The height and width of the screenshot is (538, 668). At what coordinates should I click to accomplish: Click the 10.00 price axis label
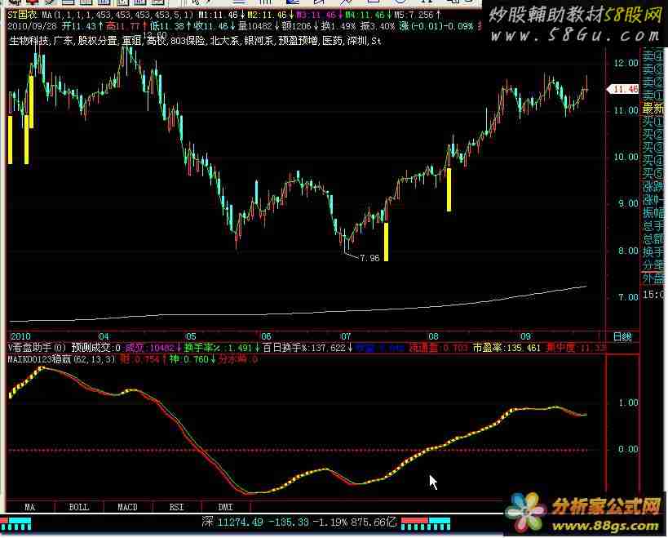click(626, 157)
